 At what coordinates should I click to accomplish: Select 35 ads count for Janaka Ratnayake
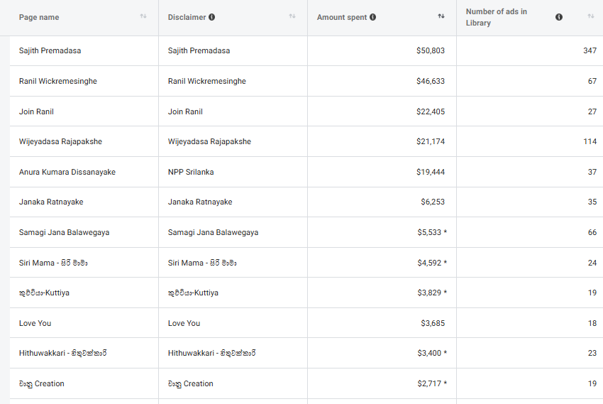tap(592, 202)
